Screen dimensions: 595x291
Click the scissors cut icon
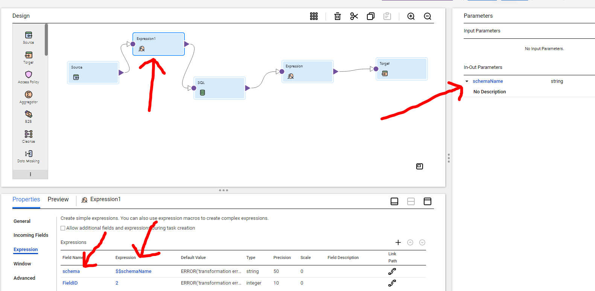[x=354, y=16]
